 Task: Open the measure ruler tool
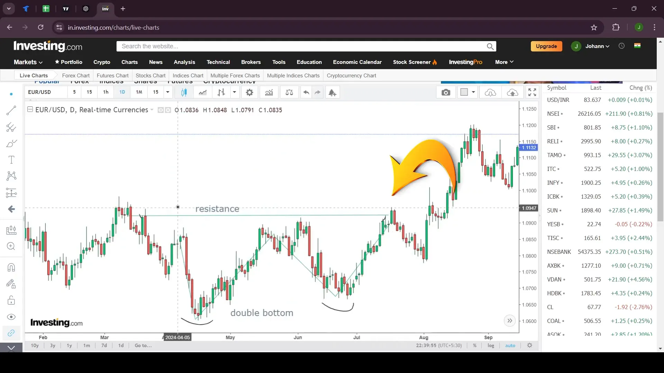point(11,230)
